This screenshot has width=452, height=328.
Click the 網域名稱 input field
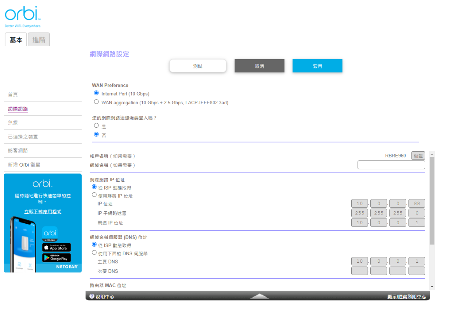tap(391, 165)
